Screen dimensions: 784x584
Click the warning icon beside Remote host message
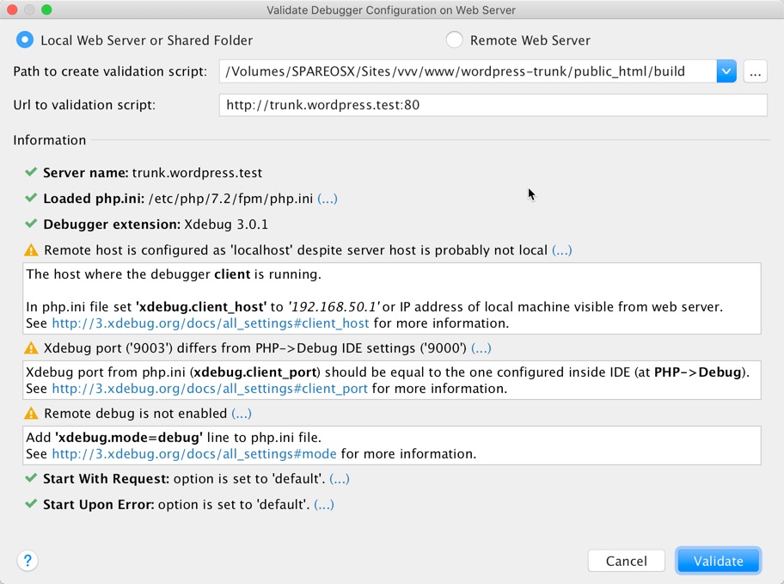tap(31, 249)
